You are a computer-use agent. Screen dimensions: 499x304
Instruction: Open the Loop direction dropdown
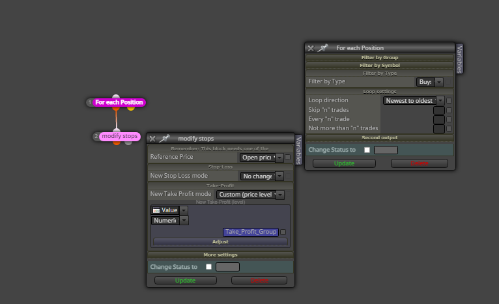(414, 101)
